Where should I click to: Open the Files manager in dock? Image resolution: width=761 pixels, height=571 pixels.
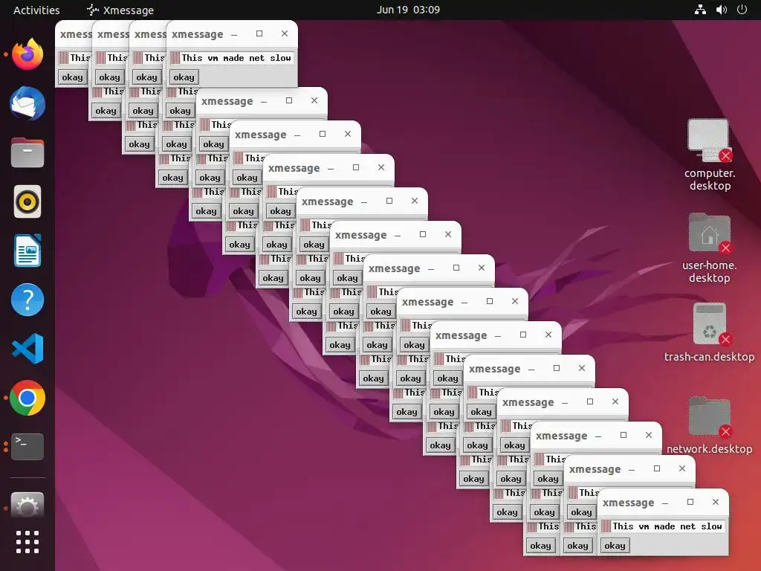(x=27, y=152)
